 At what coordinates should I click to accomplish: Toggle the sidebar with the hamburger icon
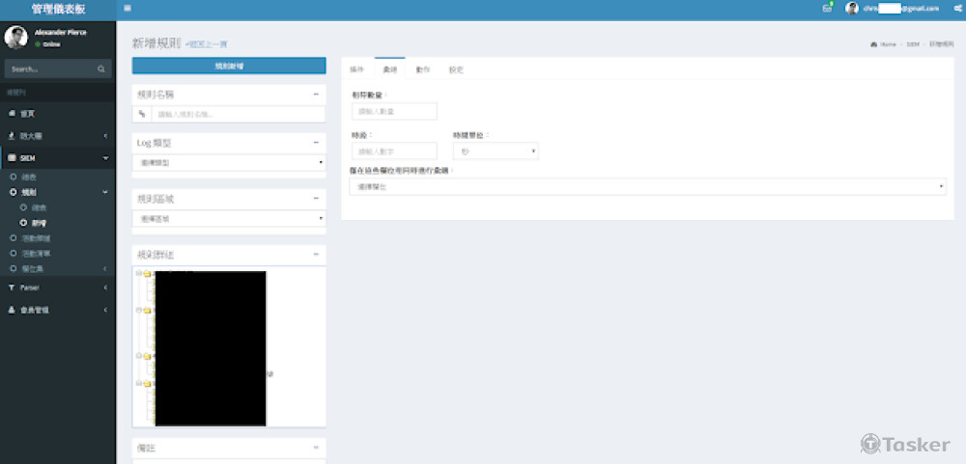127,8
